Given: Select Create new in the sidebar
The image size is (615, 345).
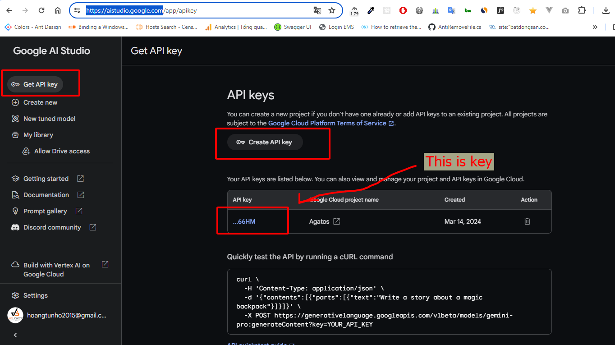Looking at the screenshot, I should pyautogui.click(x=34, y=102).
